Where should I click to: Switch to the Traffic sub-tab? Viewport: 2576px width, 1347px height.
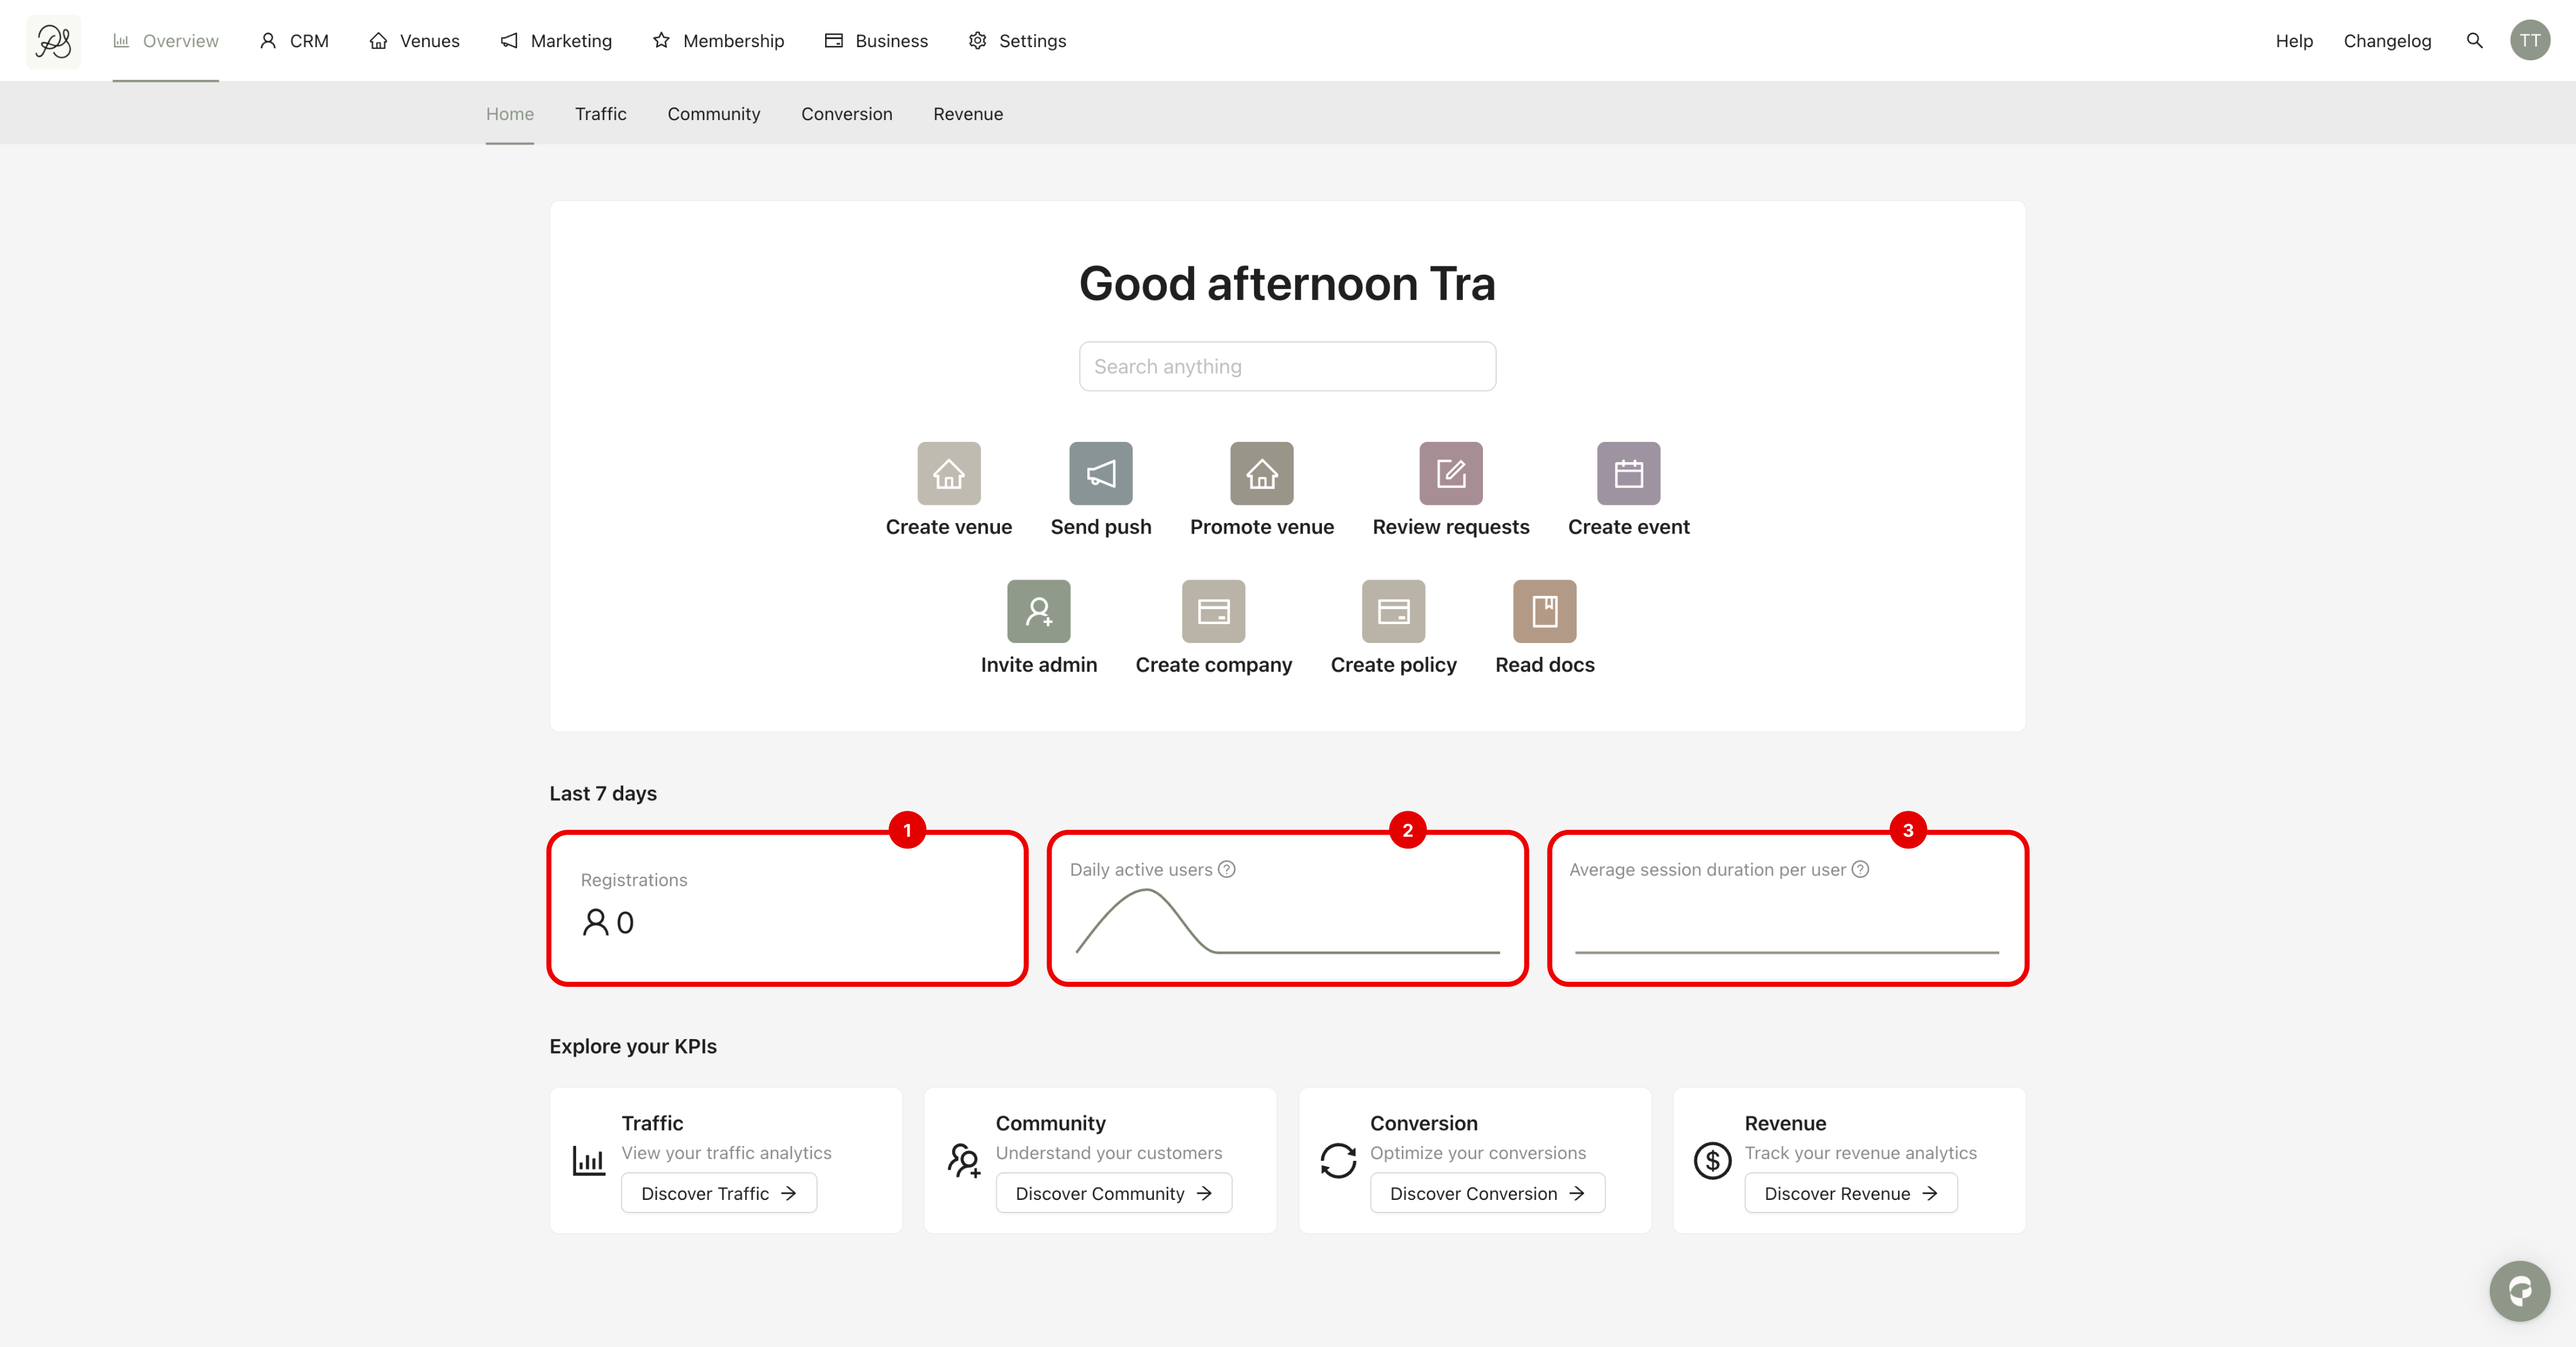pos(600,114)
